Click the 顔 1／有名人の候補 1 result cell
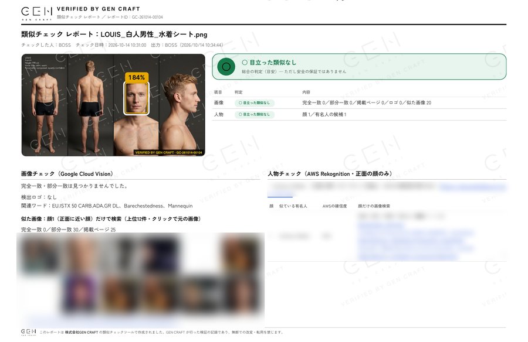 324,115
